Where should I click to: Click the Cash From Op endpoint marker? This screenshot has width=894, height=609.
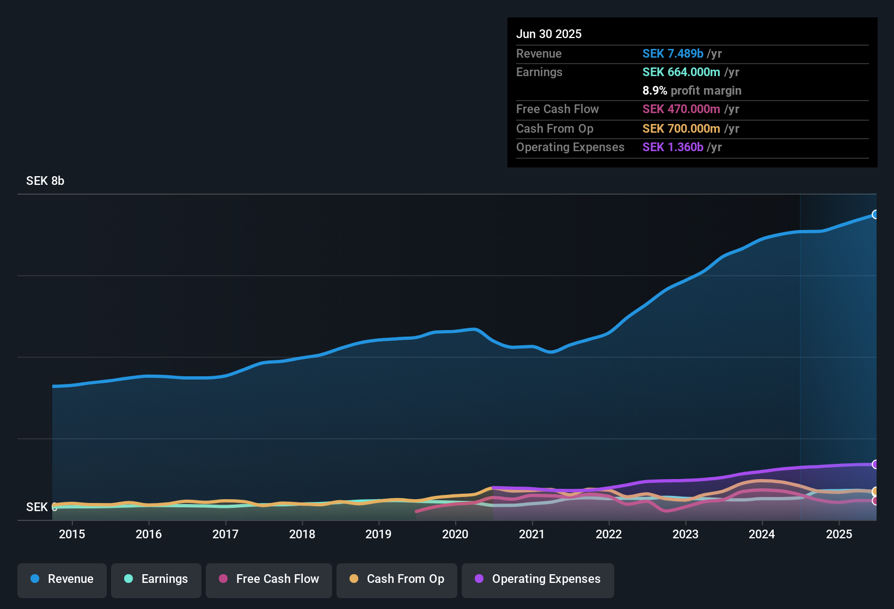coord(875,491)
